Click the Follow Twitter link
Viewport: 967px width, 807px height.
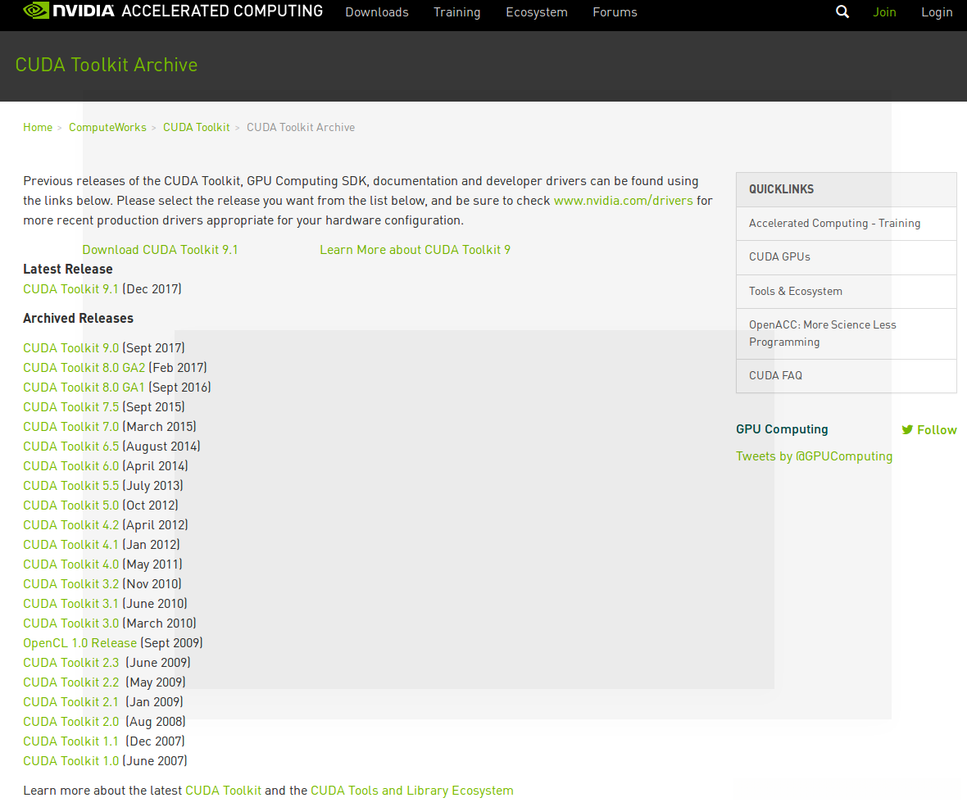929,429
